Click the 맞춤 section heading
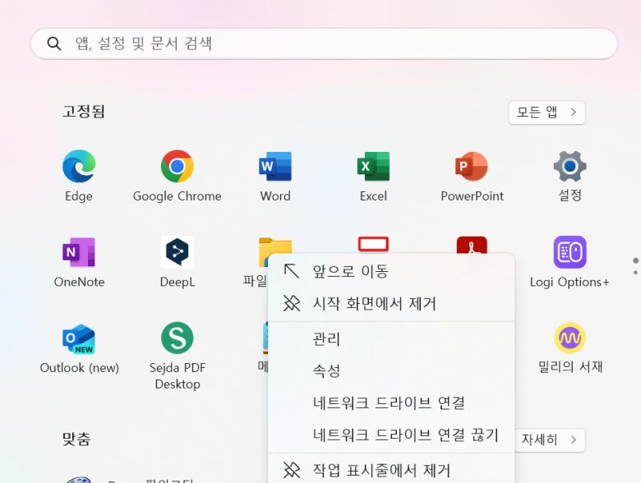This screenshot has height=483, width=641. pyautogui.click(x=76, y=439)
